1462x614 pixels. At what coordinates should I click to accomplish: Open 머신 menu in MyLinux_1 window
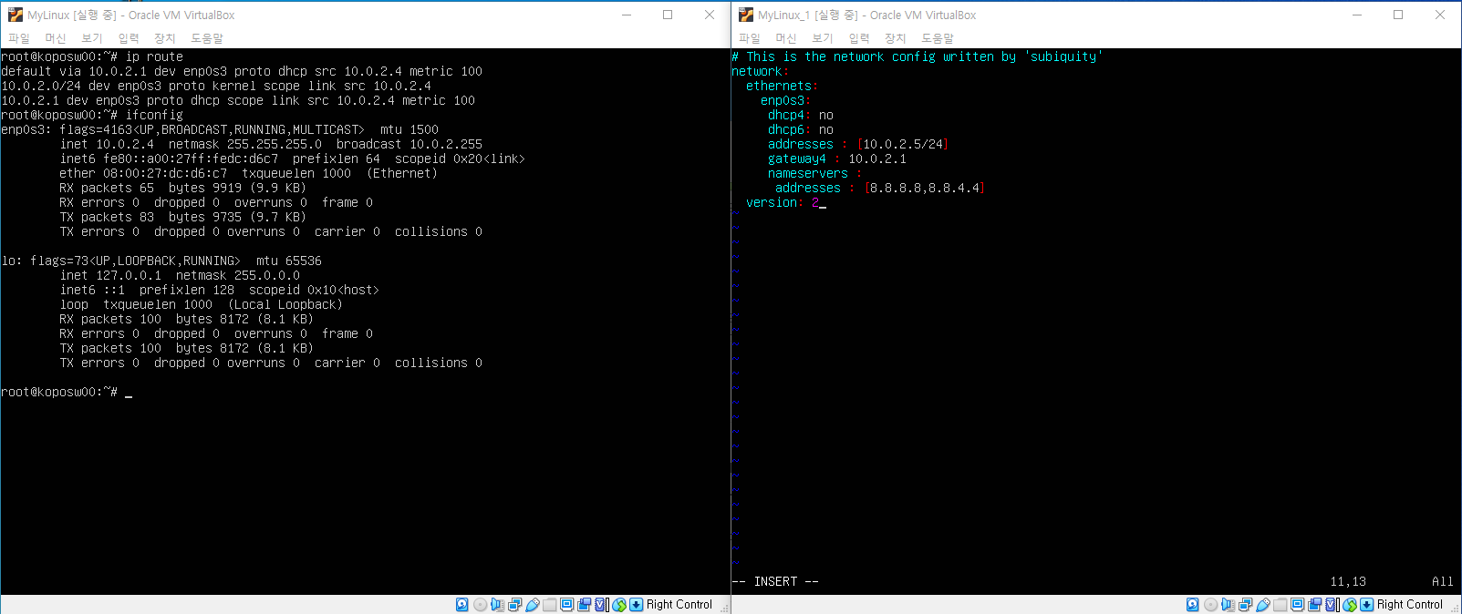point(786,38)
